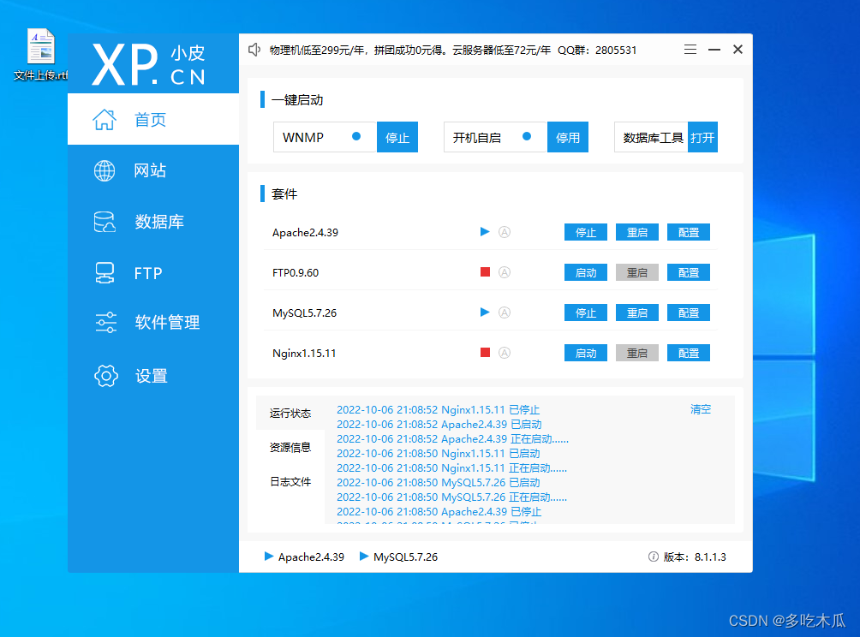Switch to 日志文件 tab
860x637 pixels.
point(290,482)
